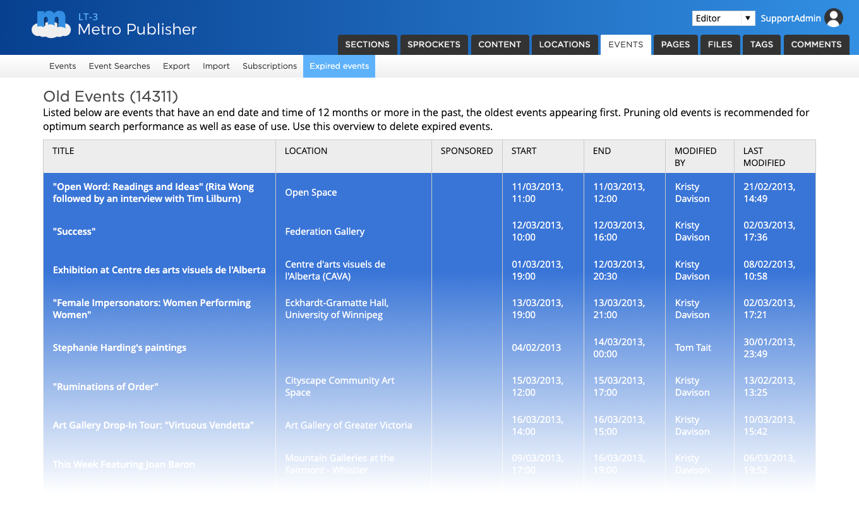Open the Events submenu item
This screenshot has height=527, width=859.
(63, 66)
